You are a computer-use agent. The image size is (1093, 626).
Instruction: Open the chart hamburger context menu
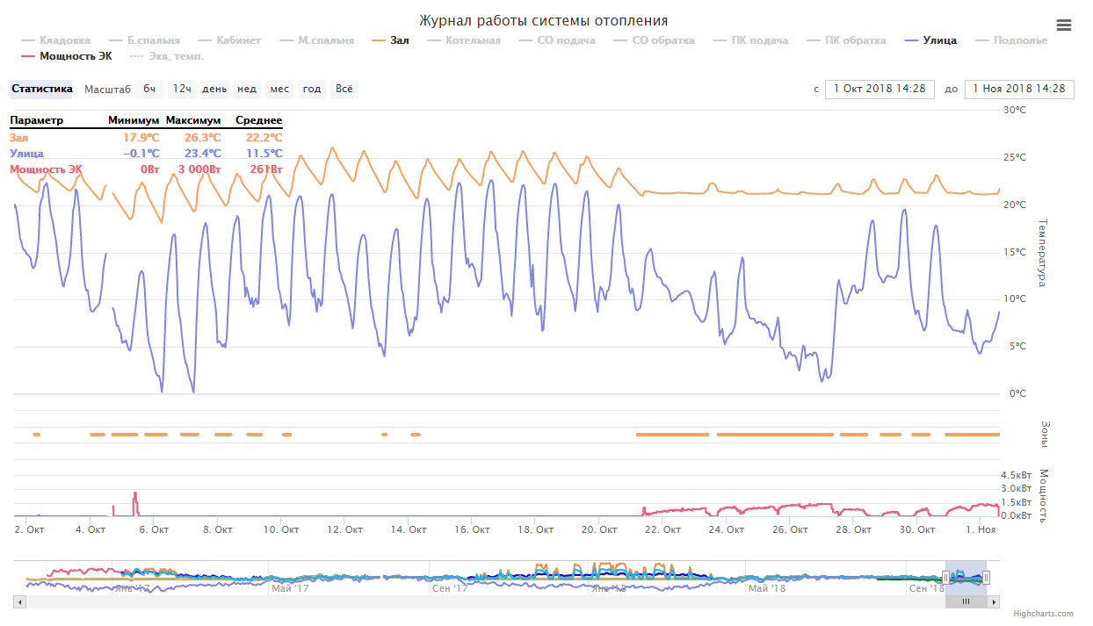(1064, 25)
